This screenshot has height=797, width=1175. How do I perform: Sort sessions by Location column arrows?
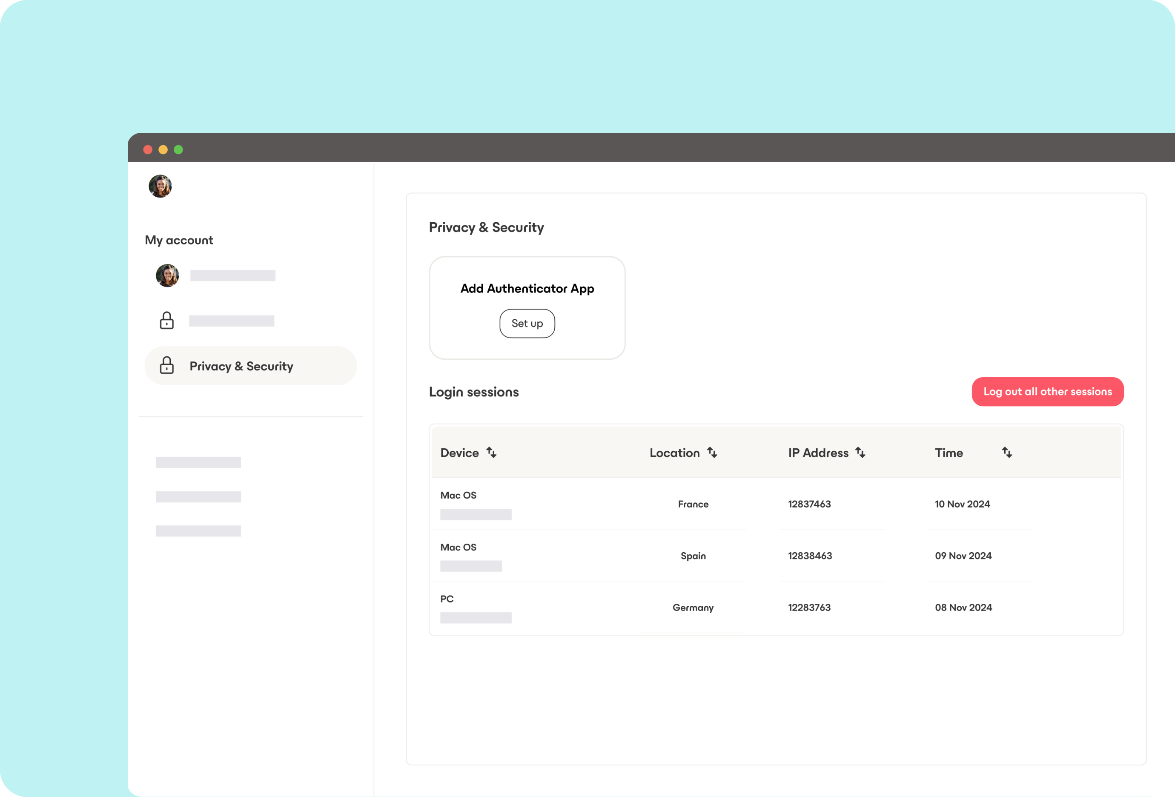point(712,452)
